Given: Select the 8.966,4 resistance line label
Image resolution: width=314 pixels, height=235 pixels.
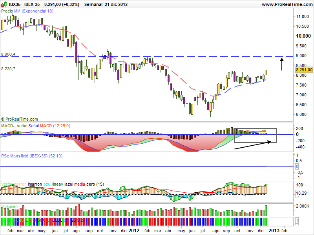Looking at the screenshot, I should [x=8, y=54].
